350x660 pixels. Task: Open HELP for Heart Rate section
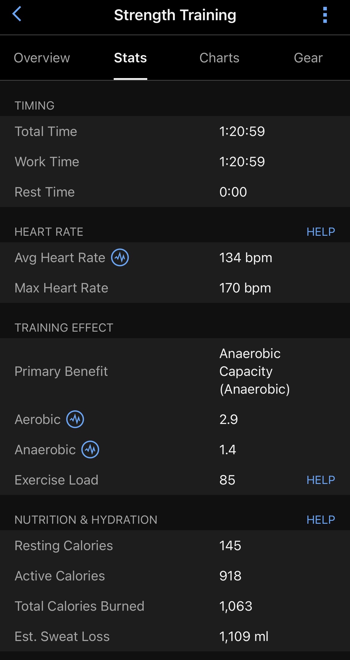pos(321,232)
